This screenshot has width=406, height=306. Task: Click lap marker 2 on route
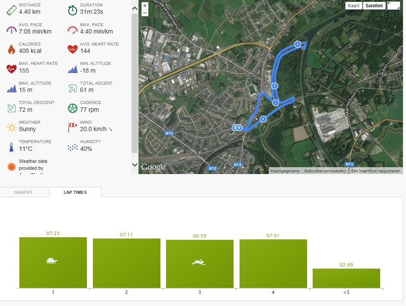pyautogui.click(x=297, y=44)
